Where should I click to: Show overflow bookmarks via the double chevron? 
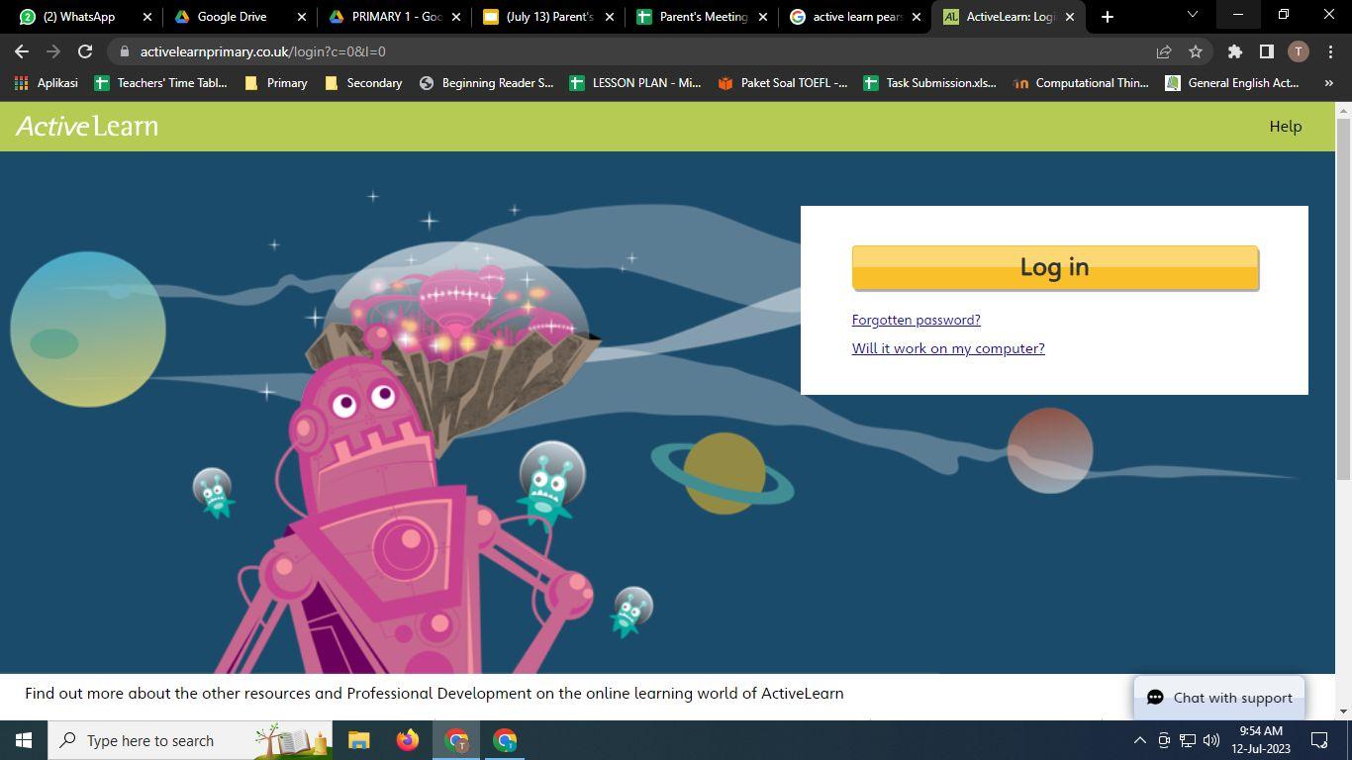click(x=1329, y=83)
